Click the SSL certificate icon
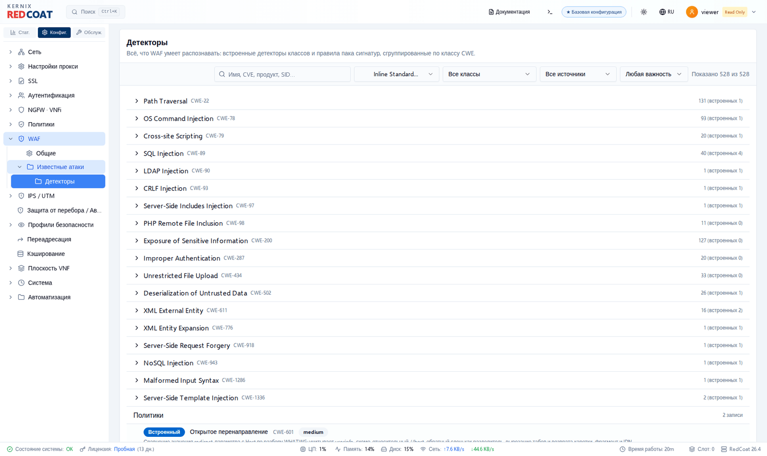The image size is (767, 456). click(21, 81)
